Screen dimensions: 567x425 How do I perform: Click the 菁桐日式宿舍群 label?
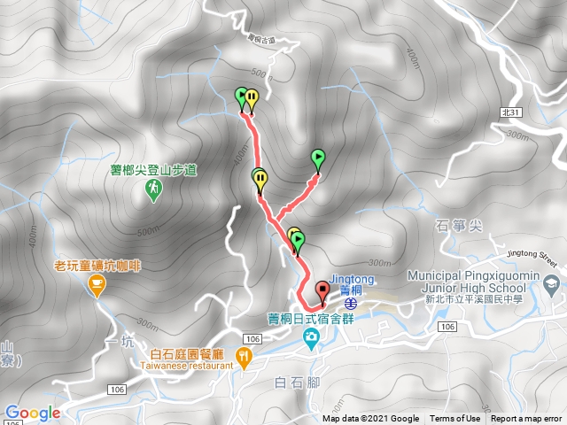click(311, 319)
